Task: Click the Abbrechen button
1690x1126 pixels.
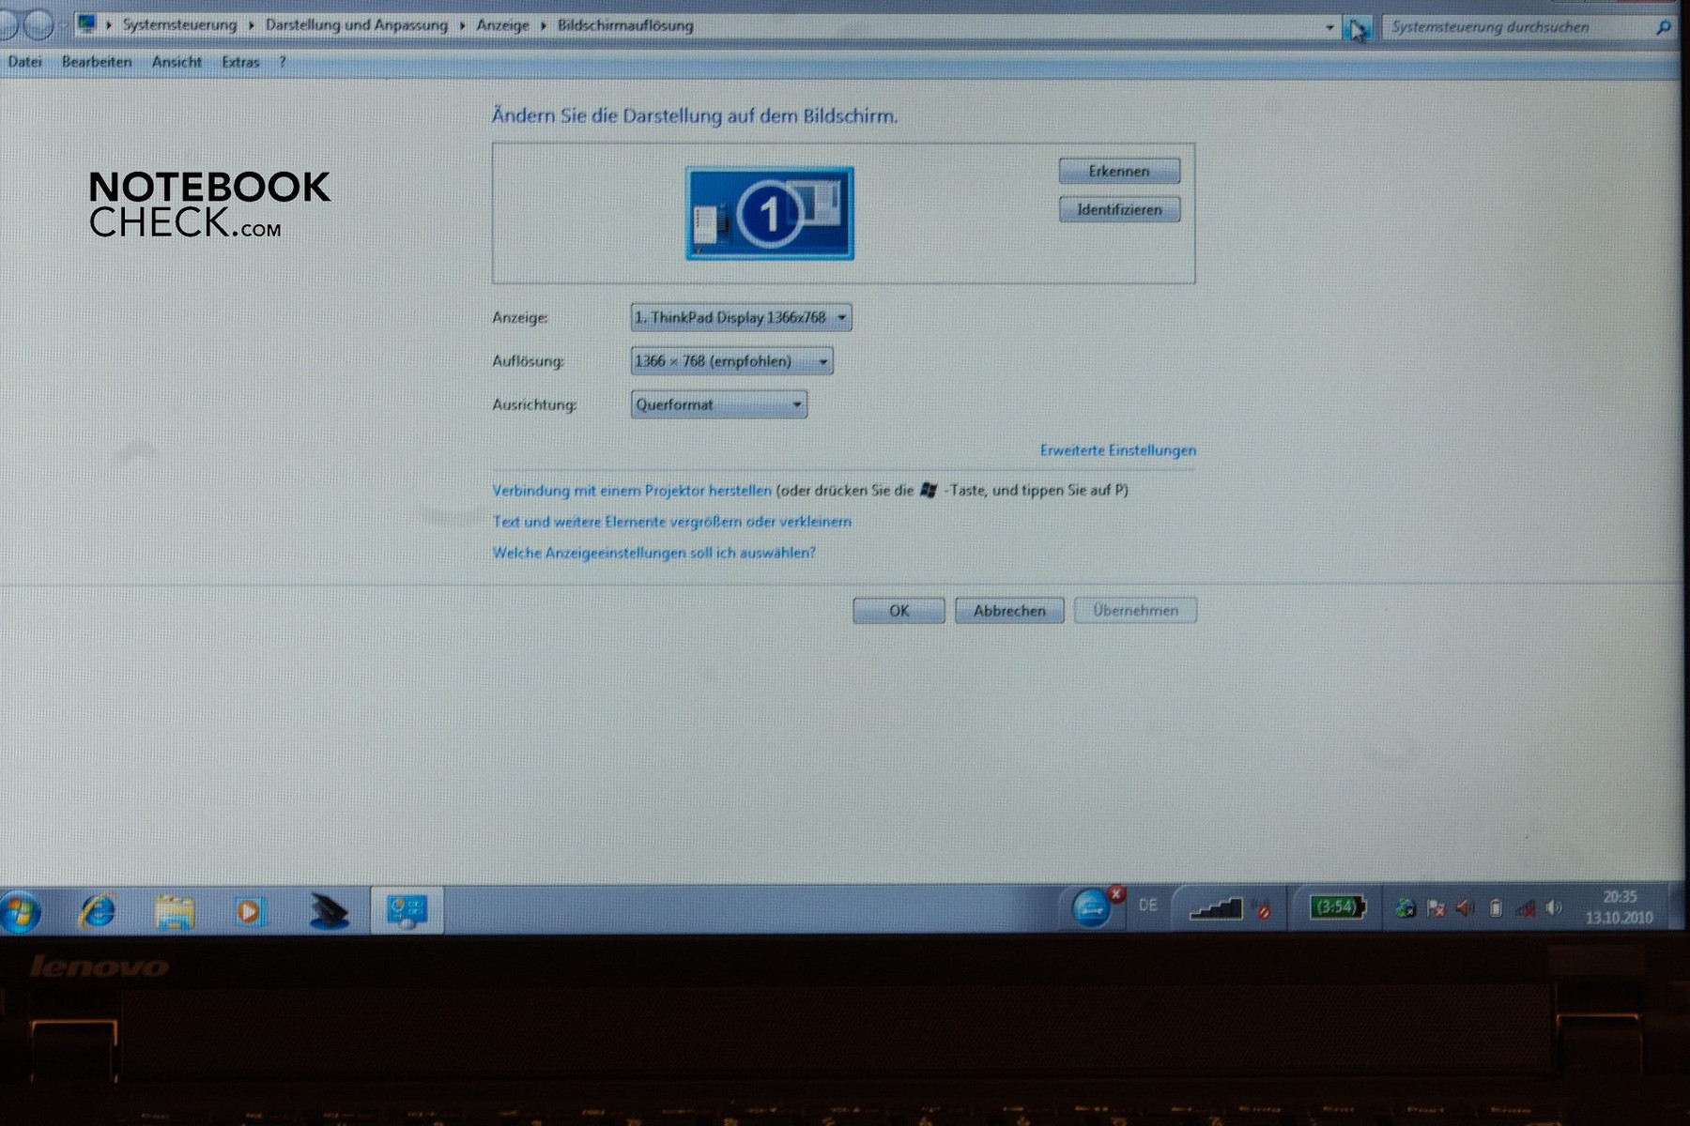Action: (x=1009, y=611)
